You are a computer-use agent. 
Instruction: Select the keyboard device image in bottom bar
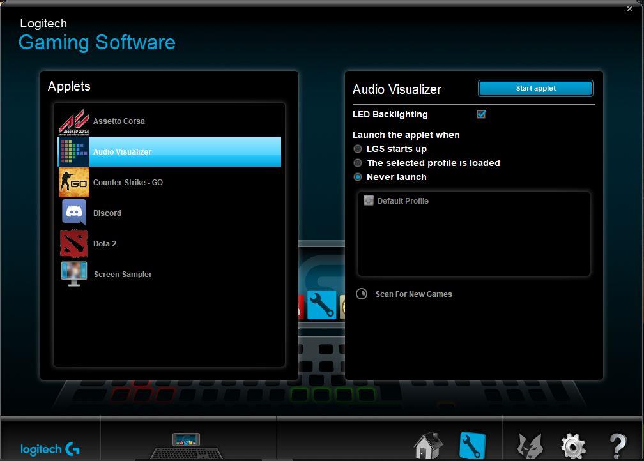[x=187, y=446]
